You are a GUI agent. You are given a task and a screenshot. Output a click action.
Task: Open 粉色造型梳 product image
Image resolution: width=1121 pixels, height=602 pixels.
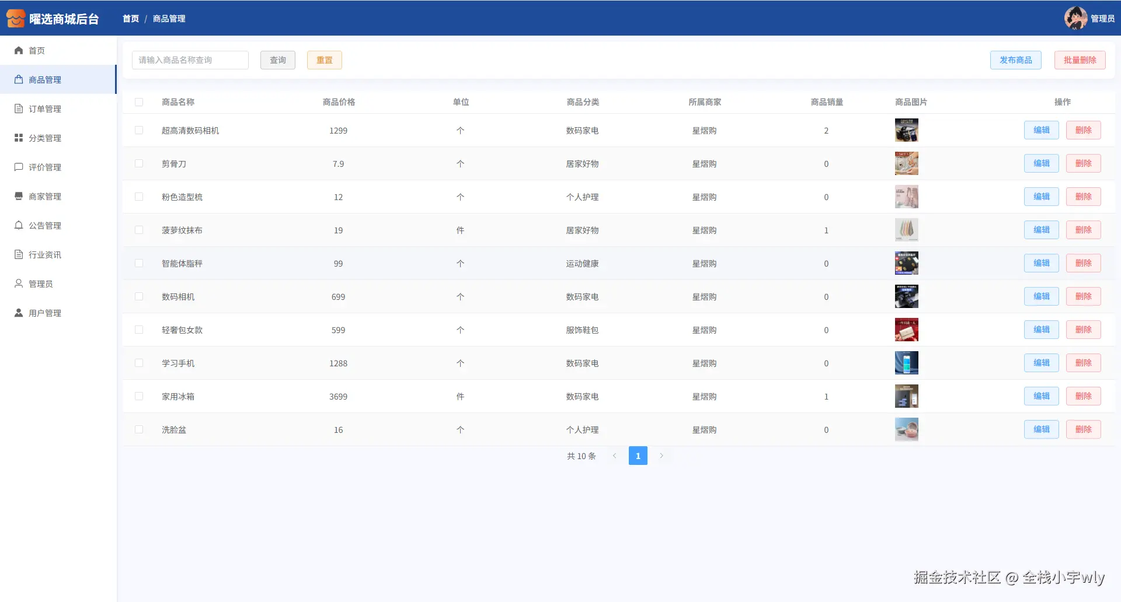coord(907,197)
